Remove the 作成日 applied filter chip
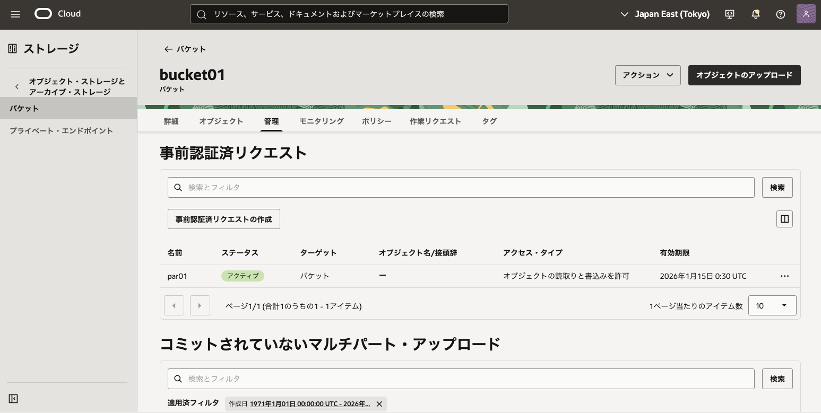This screenshot has height=413, width=821. (x=379, y=404)
